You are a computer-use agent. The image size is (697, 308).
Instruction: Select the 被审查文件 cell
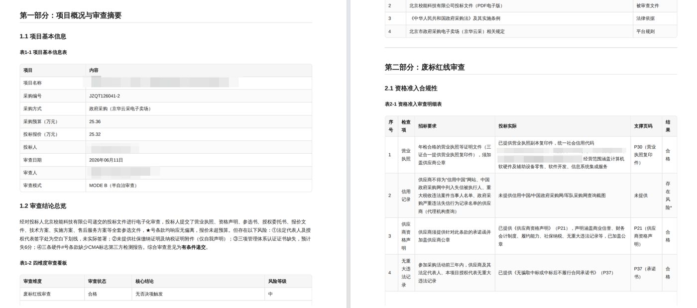[x=647, y=5]
